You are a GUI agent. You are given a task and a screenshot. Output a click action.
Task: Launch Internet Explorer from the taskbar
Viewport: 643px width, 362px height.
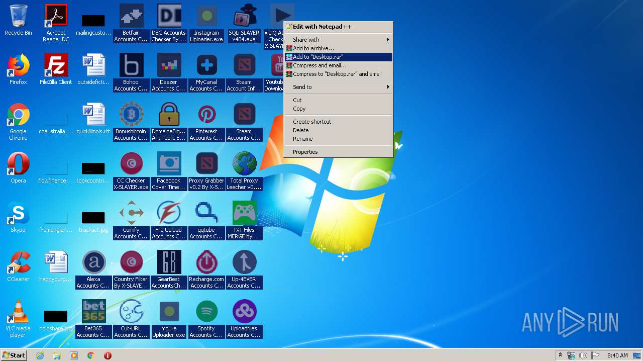click(x=40, y=355)
